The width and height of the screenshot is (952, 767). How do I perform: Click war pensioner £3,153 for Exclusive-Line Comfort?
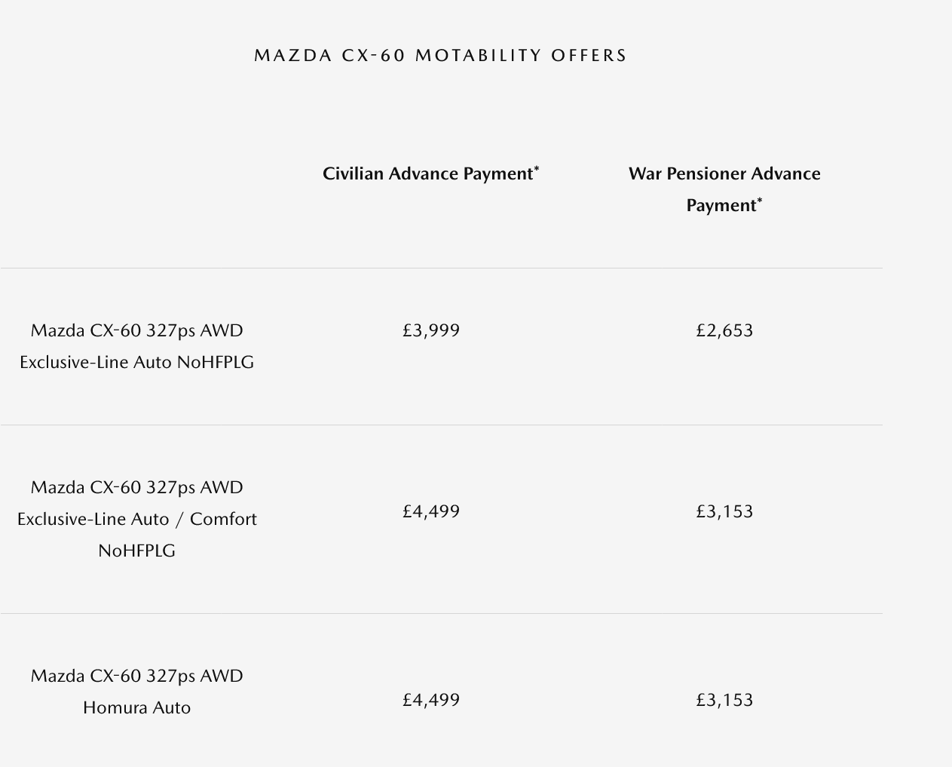tap(724, 511)
